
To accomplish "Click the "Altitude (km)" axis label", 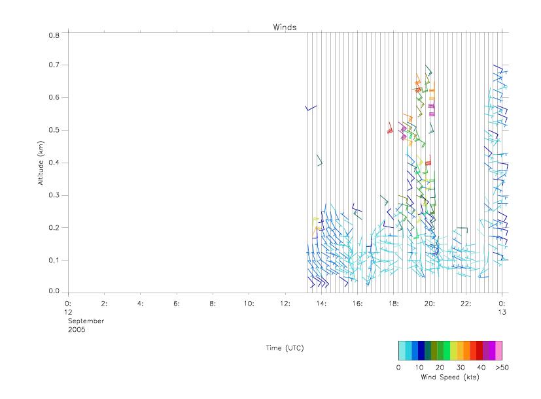I will (41, 163).
